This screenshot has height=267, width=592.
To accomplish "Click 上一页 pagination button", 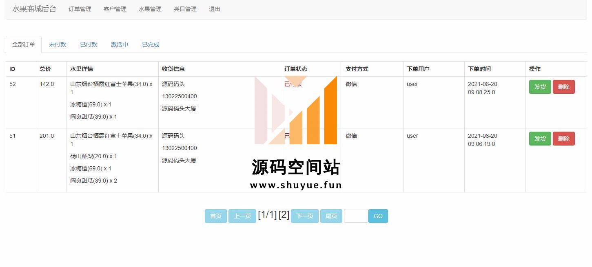I will [x=242, y=216].
